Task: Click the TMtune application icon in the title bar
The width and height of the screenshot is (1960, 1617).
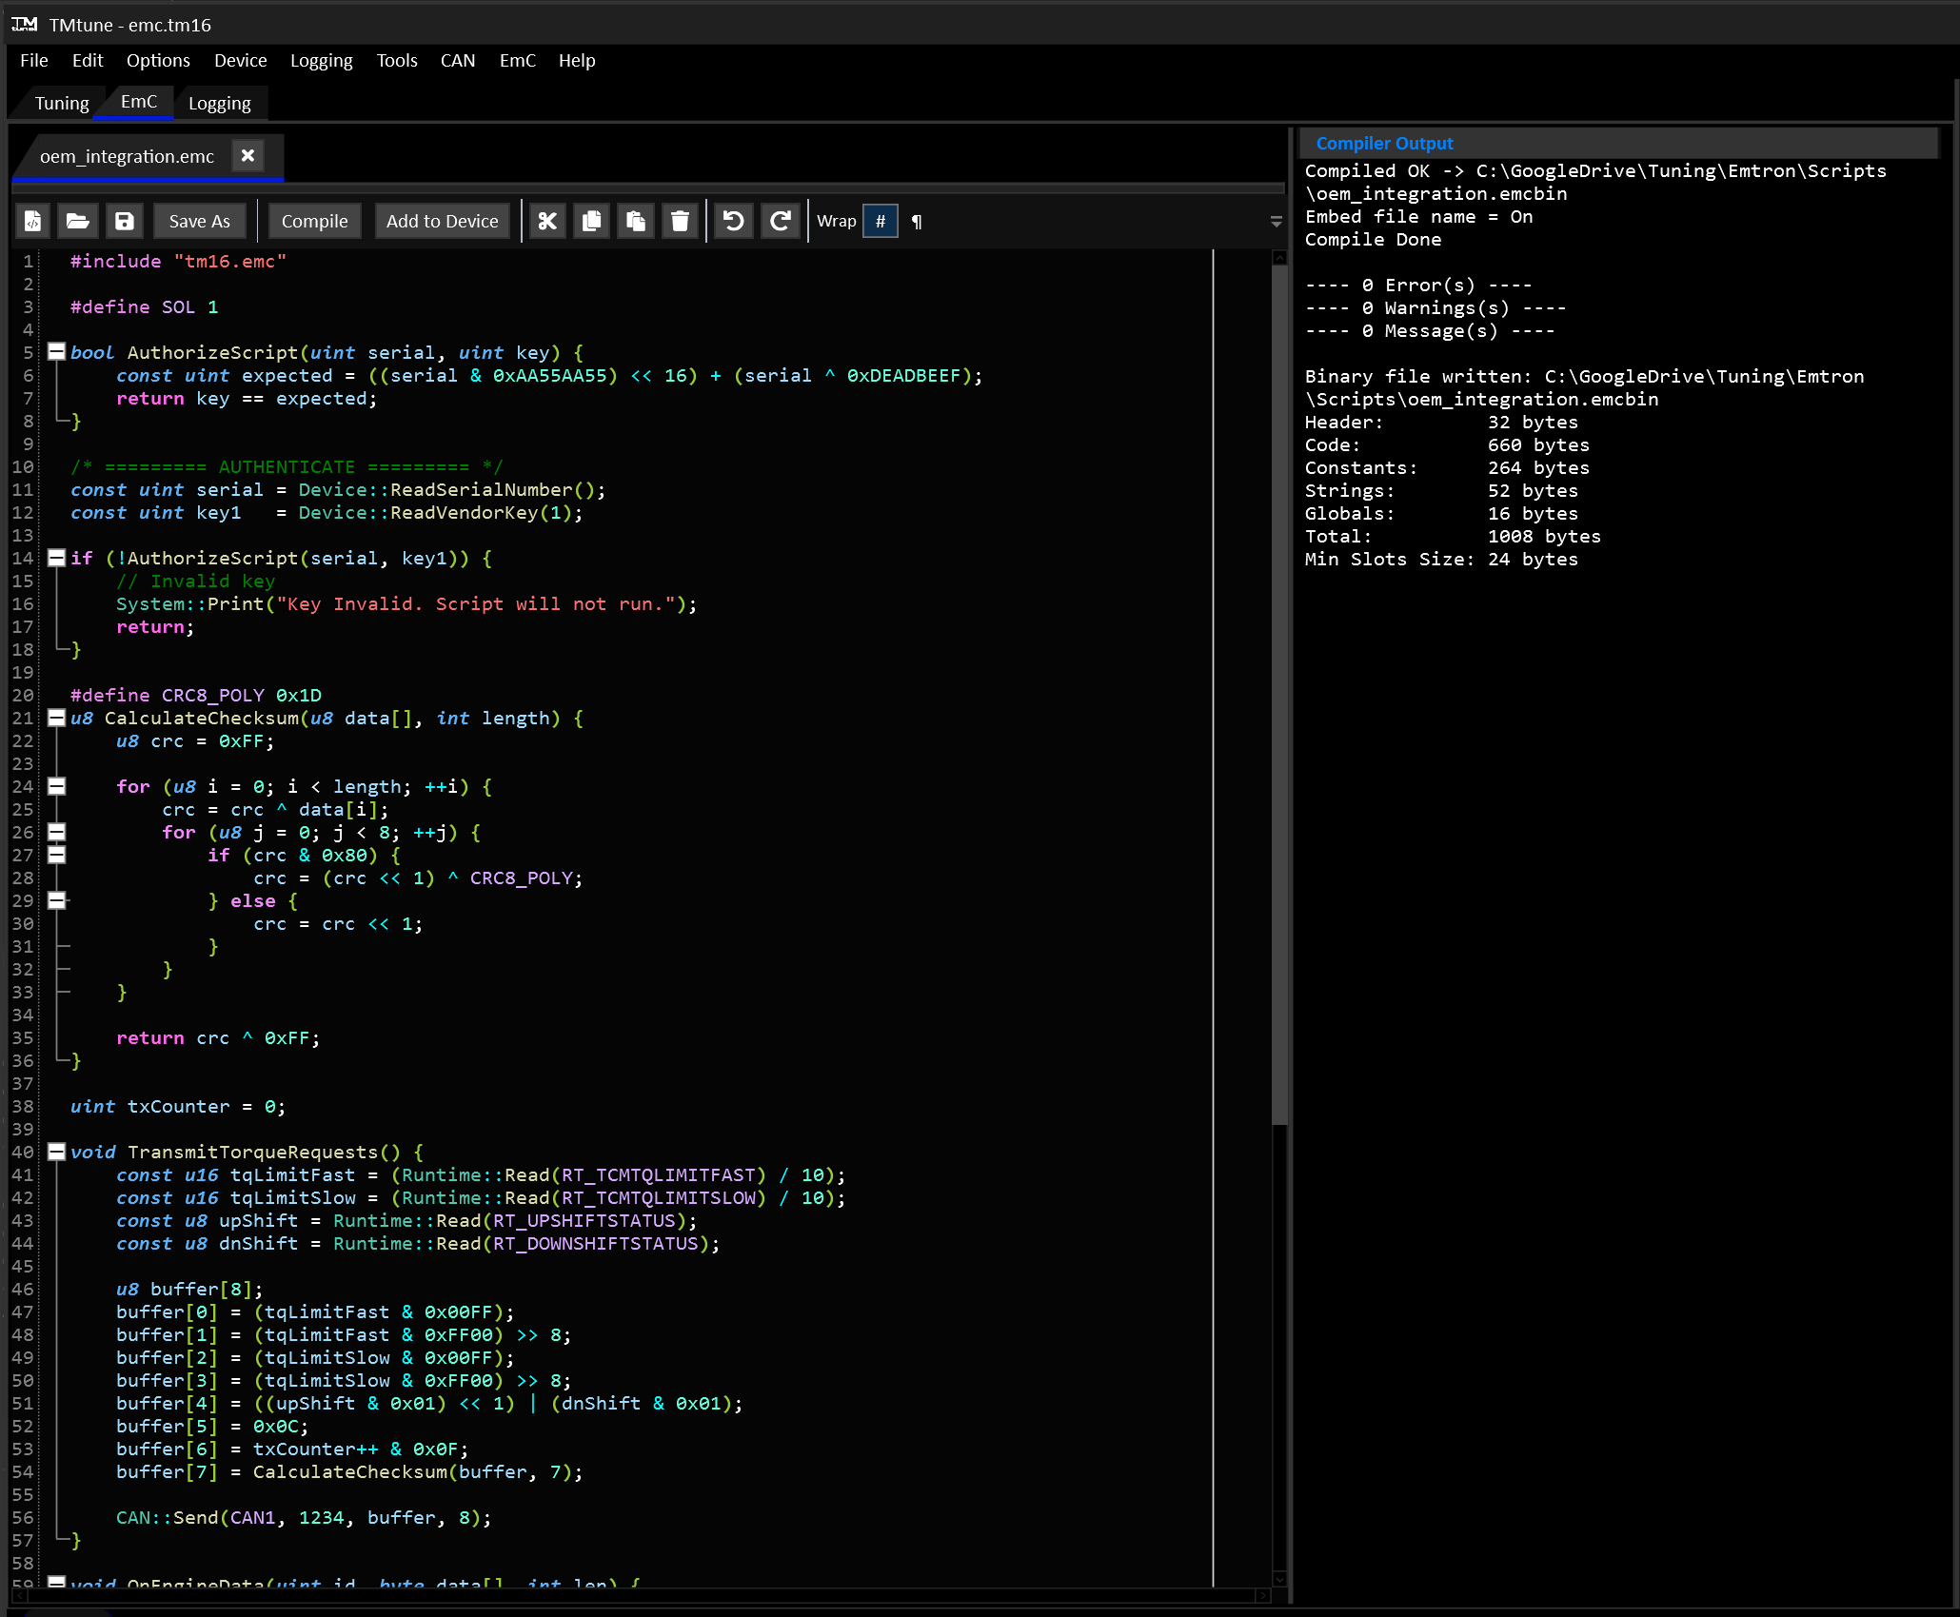Action: coord(25,24)
